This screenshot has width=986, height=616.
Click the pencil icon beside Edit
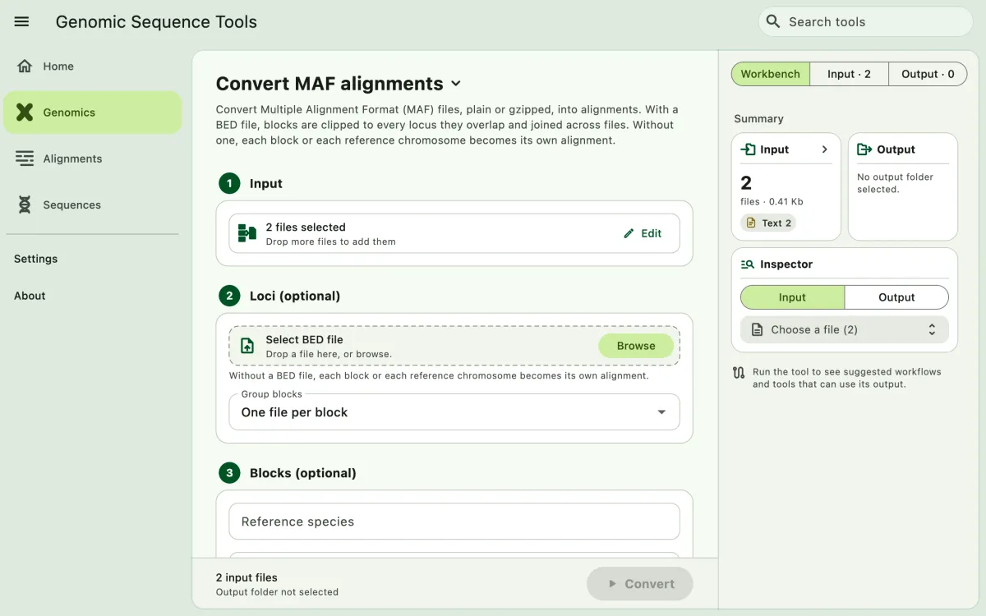tap(629, 233)
